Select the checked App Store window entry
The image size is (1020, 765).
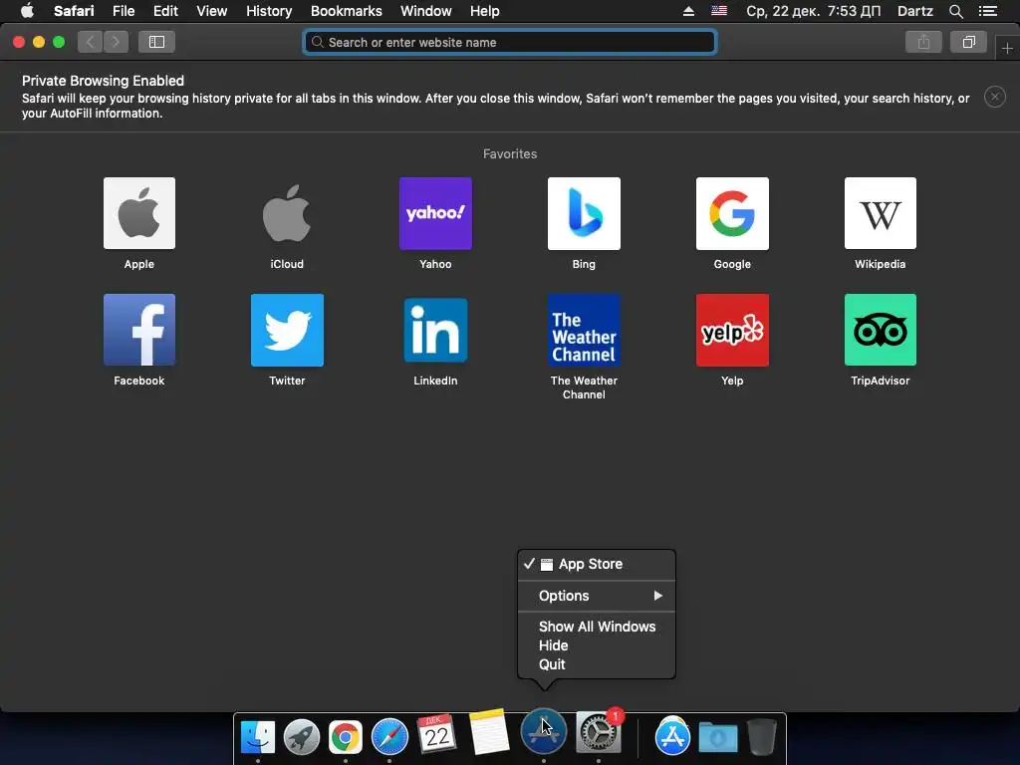tap(597, 564)
